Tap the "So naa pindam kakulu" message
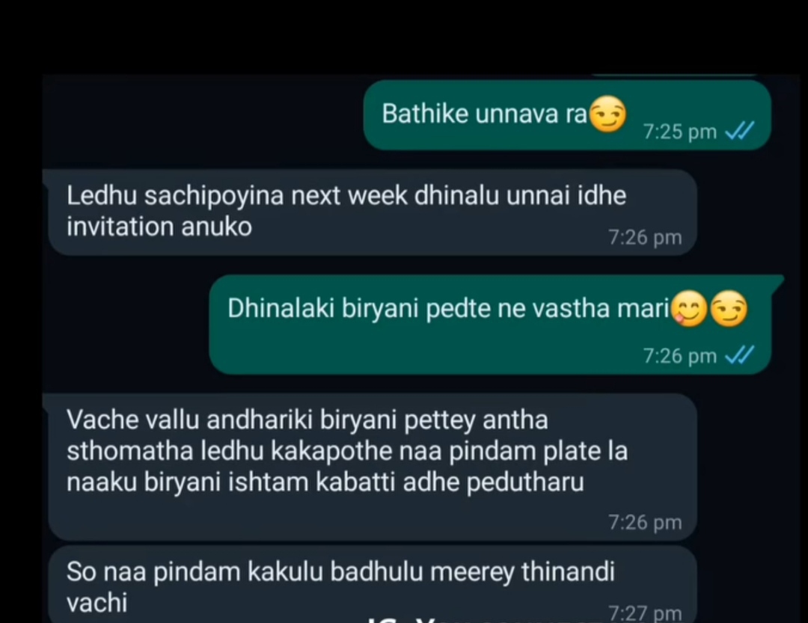Viewport: 808px width, 623px height. click(x=372, y=584)
